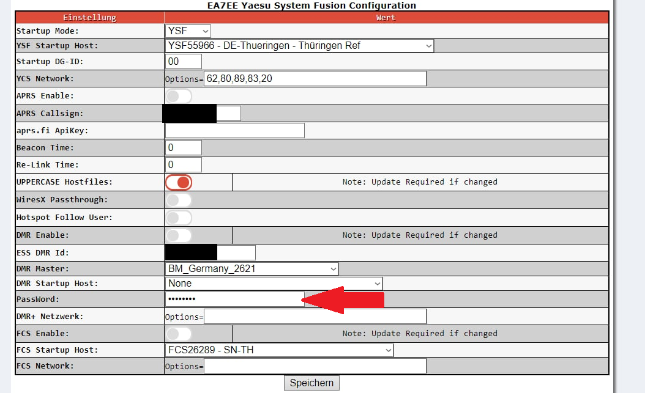The width and height of the screenshot is (645, 393).
Task: Click the 'DMR Master:' label
Action: tap(43, 269)
